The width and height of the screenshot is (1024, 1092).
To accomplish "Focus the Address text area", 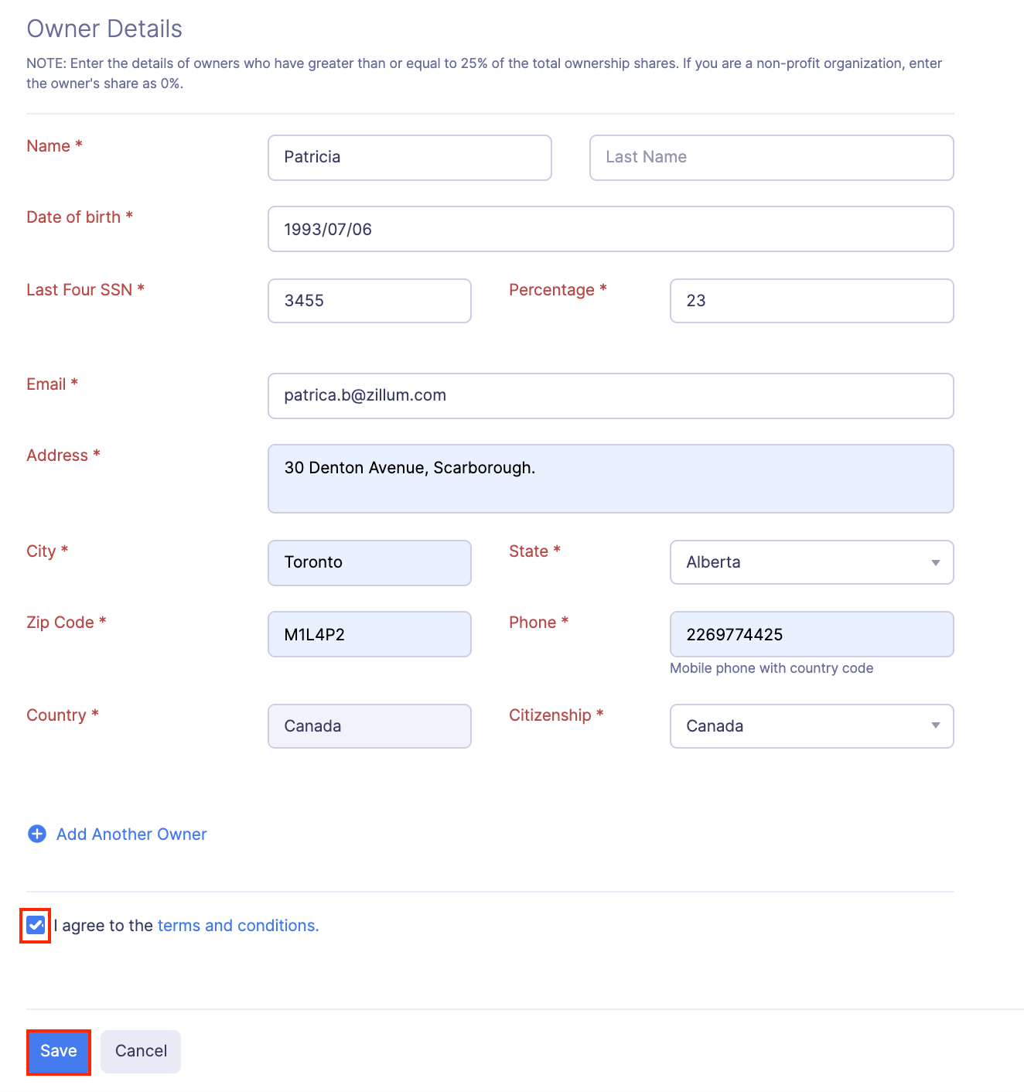I will pos(610,479).
